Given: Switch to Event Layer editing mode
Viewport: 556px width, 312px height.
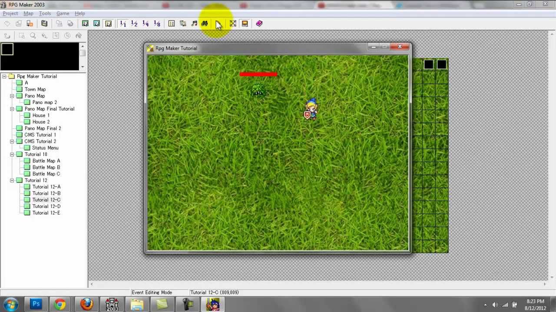Looking at the screenshot, I should point(108,23).
